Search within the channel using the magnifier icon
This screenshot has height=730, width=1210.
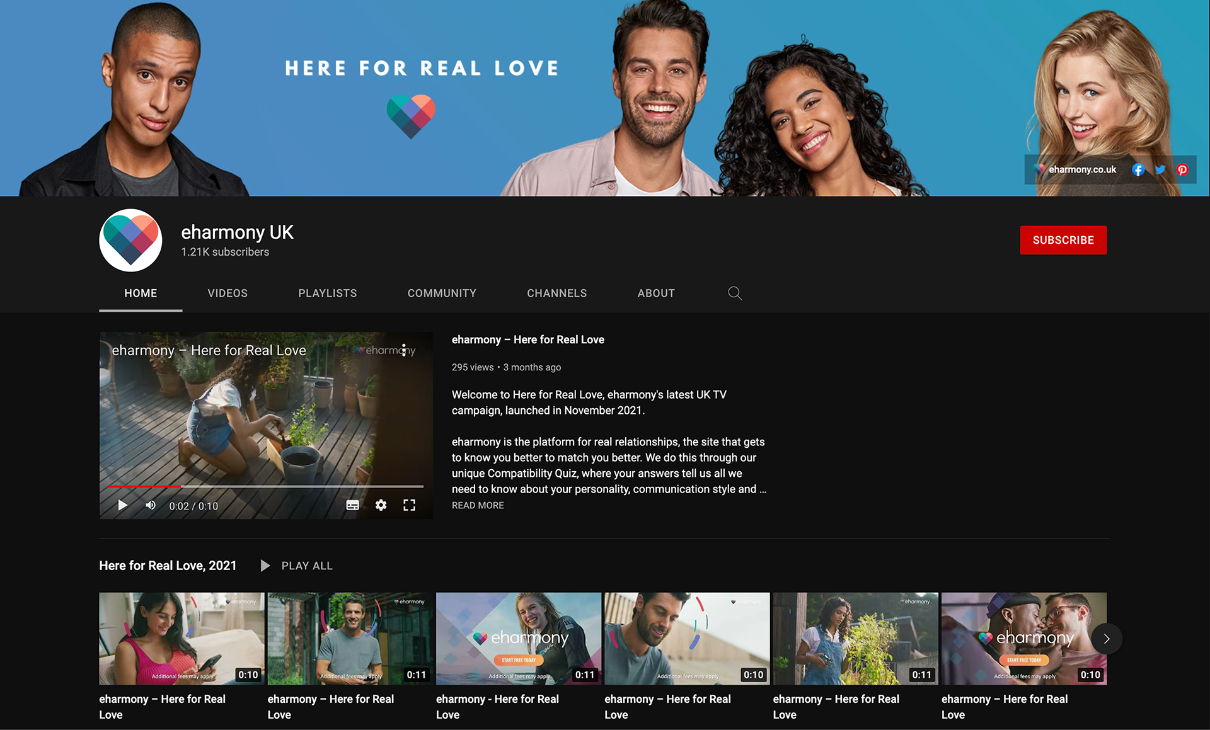pos(735,293)
